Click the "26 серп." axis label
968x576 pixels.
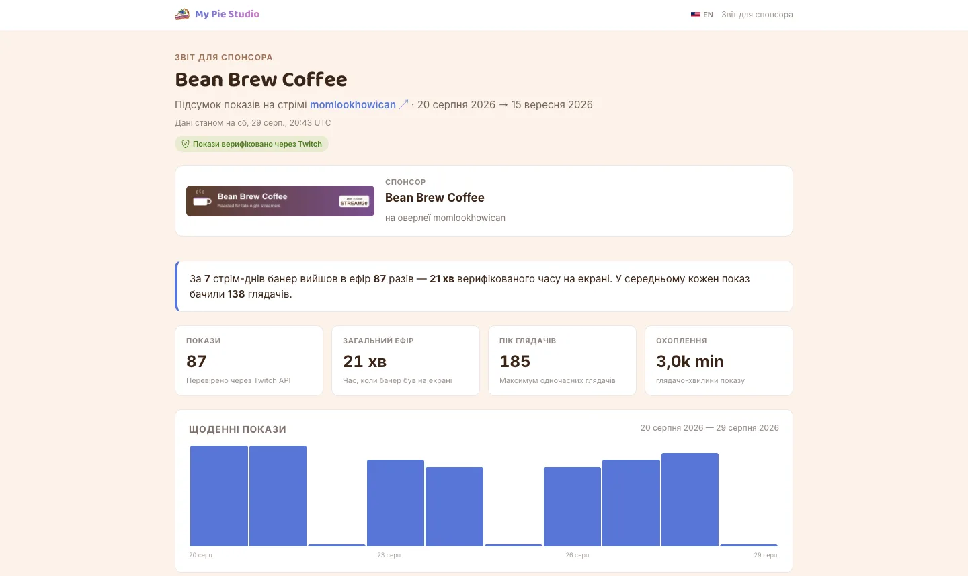pos(578,555)
